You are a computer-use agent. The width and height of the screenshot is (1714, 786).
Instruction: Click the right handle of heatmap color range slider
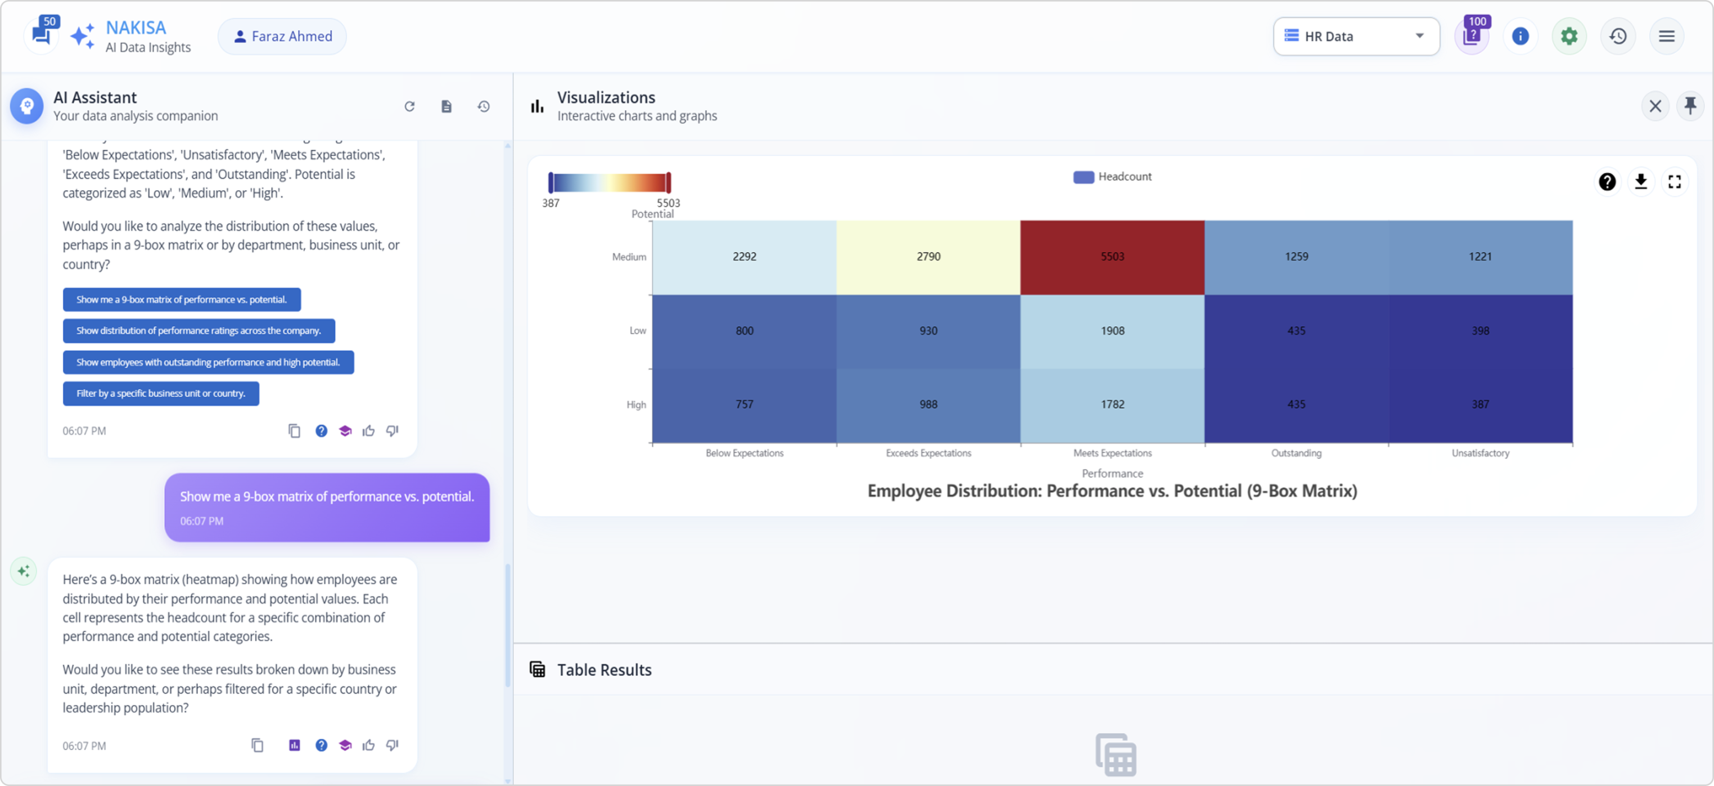668,182
